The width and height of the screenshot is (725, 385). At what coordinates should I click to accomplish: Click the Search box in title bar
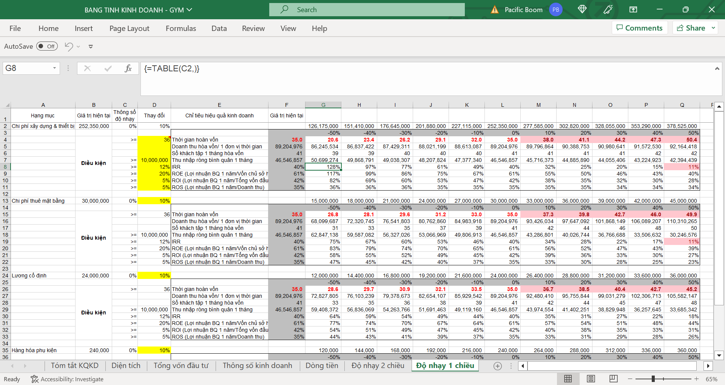click(x=367, y=10)
